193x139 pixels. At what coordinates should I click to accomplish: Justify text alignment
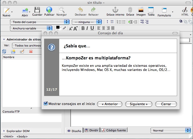click(113, 28)
